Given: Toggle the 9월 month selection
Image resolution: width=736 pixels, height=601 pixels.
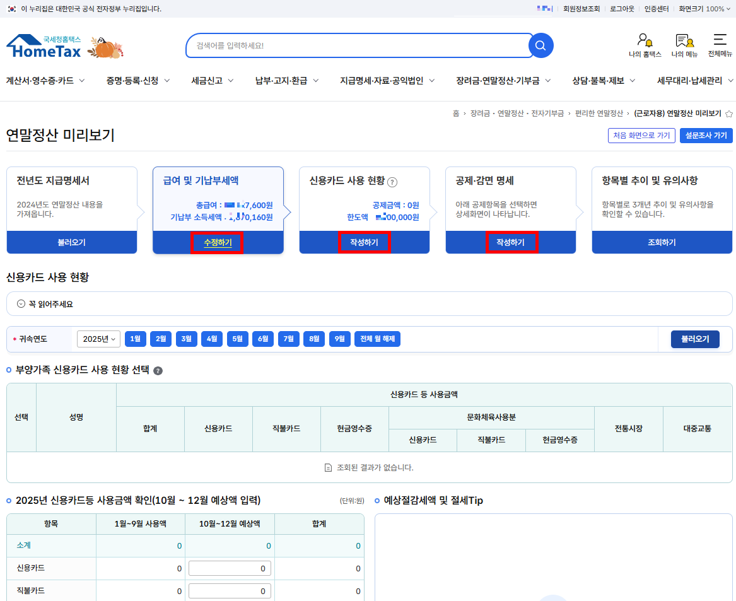Looking at the screenshot, I should click(x=340, y=339).
